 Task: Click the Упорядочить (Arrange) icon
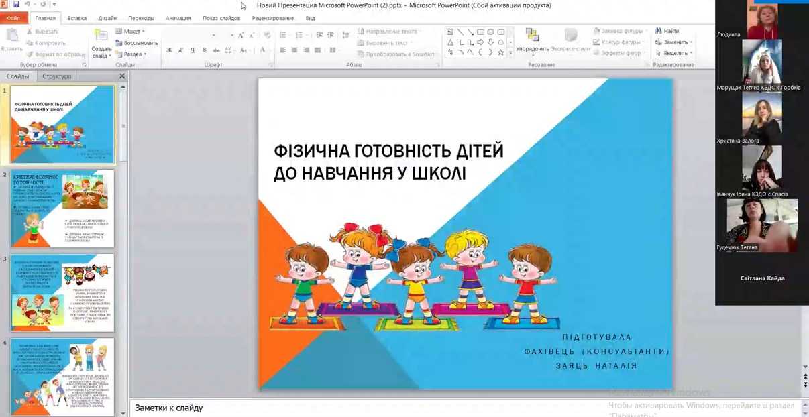point(532,39)
